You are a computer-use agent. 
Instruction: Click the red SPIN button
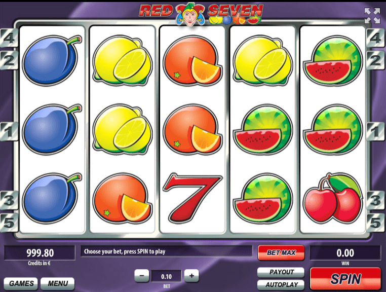345,279
